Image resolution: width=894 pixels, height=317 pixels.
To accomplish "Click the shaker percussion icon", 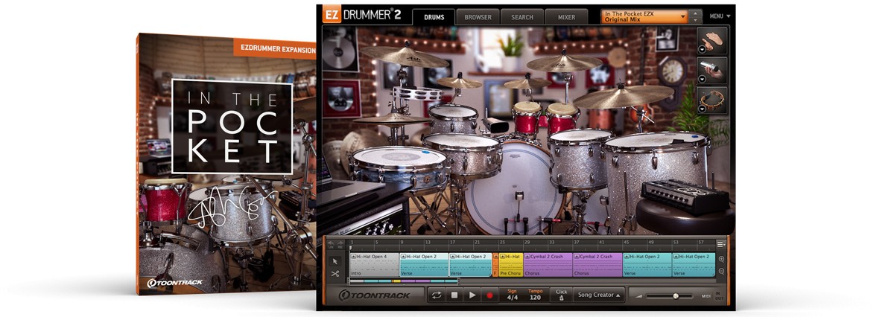I will [713, 71].
